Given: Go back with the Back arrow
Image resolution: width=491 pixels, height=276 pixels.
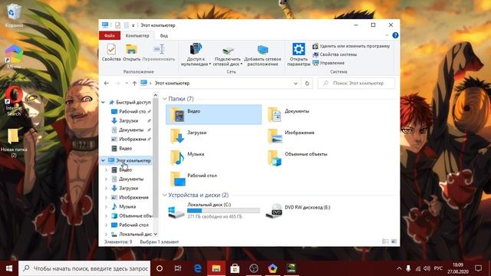Looking at the screenshot, I should coord(107,84).
